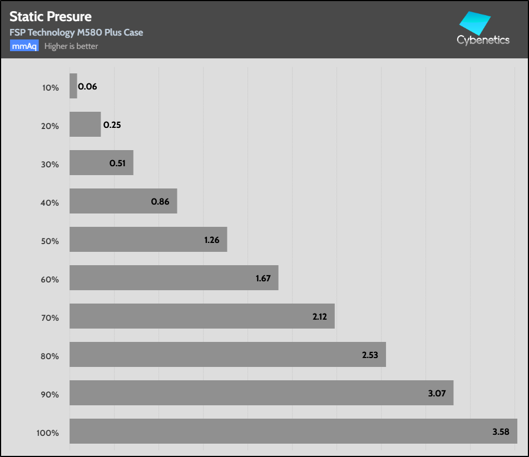Click the Cybenetics brand name text

coord(483,40)
